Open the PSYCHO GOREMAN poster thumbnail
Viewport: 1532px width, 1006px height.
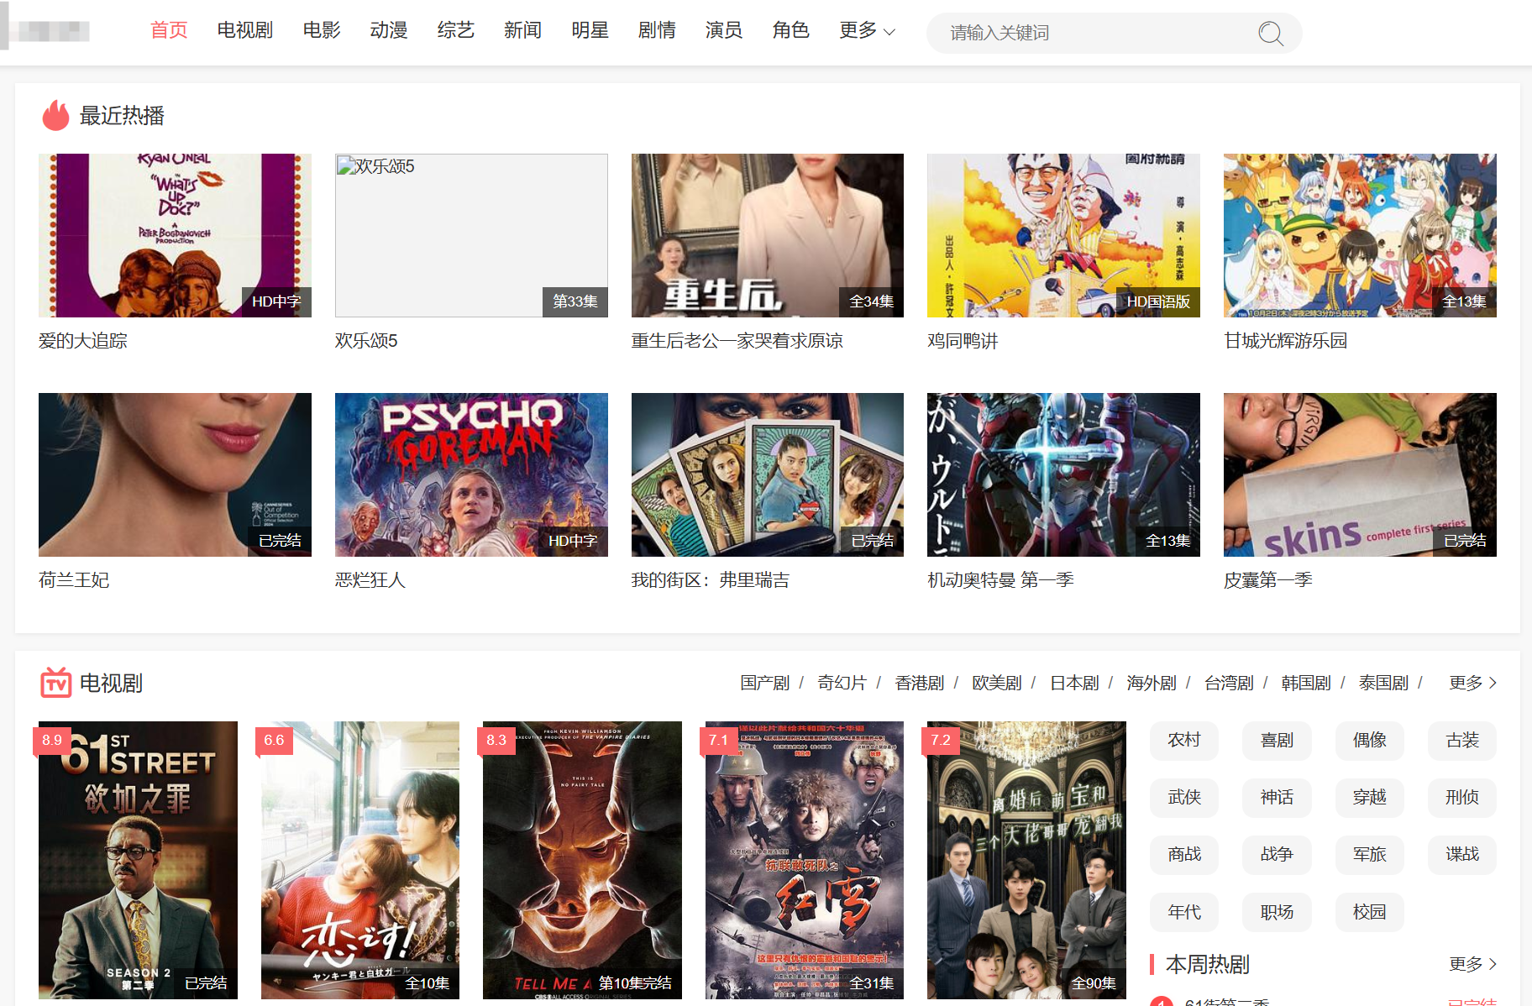tap(471, 474)
